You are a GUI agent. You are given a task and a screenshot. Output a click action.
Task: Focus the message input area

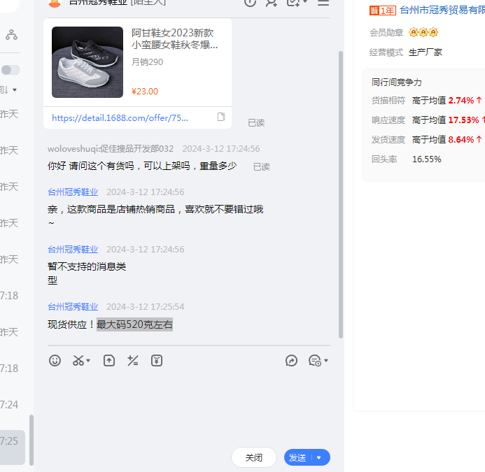(189, 406)
